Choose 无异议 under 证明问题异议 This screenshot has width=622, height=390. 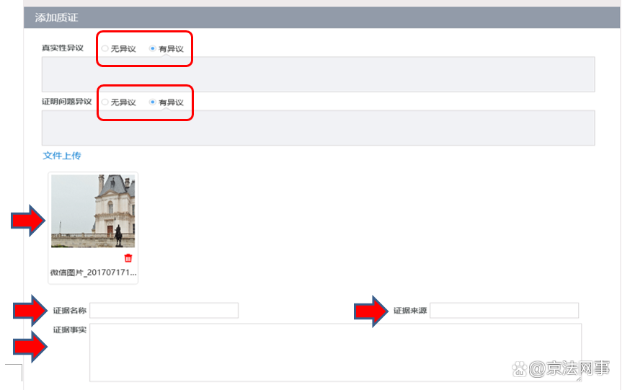[x=105, y=102]
